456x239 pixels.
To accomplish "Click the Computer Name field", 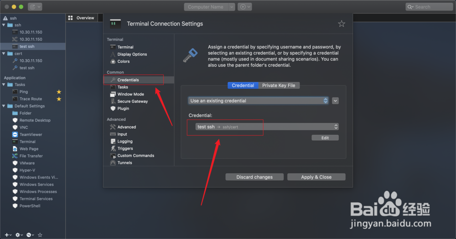I will click(206, 7).
